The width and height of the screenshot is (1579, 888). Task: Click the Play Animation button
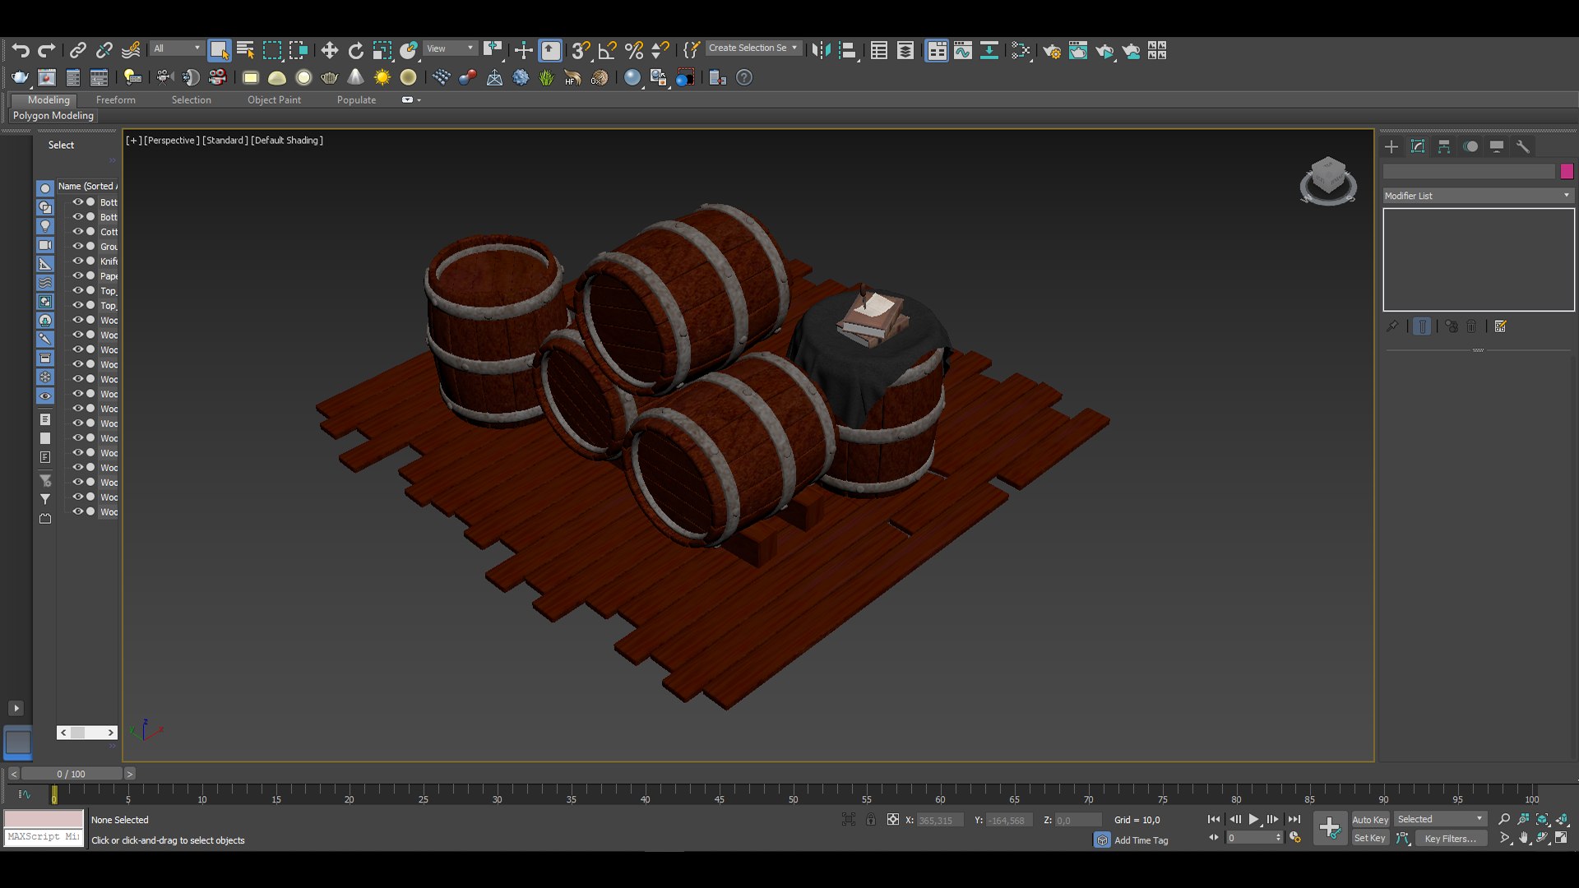click(x=1253, y=819)
